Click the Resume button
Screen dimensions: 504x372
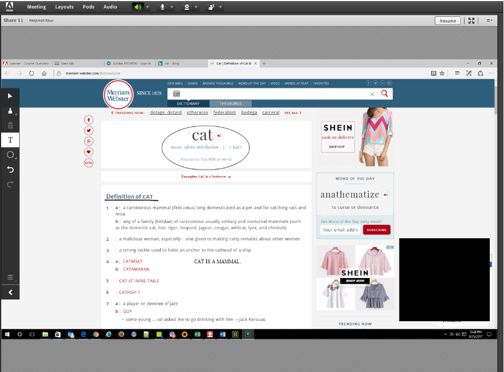coord(448,21)
